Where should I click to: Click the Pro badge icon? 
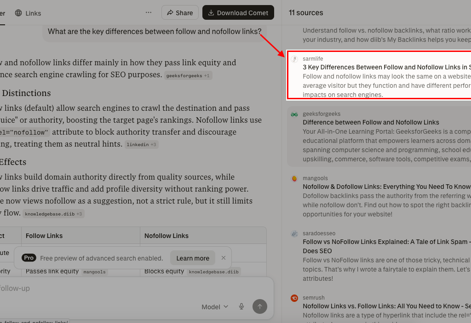[29, 258]
